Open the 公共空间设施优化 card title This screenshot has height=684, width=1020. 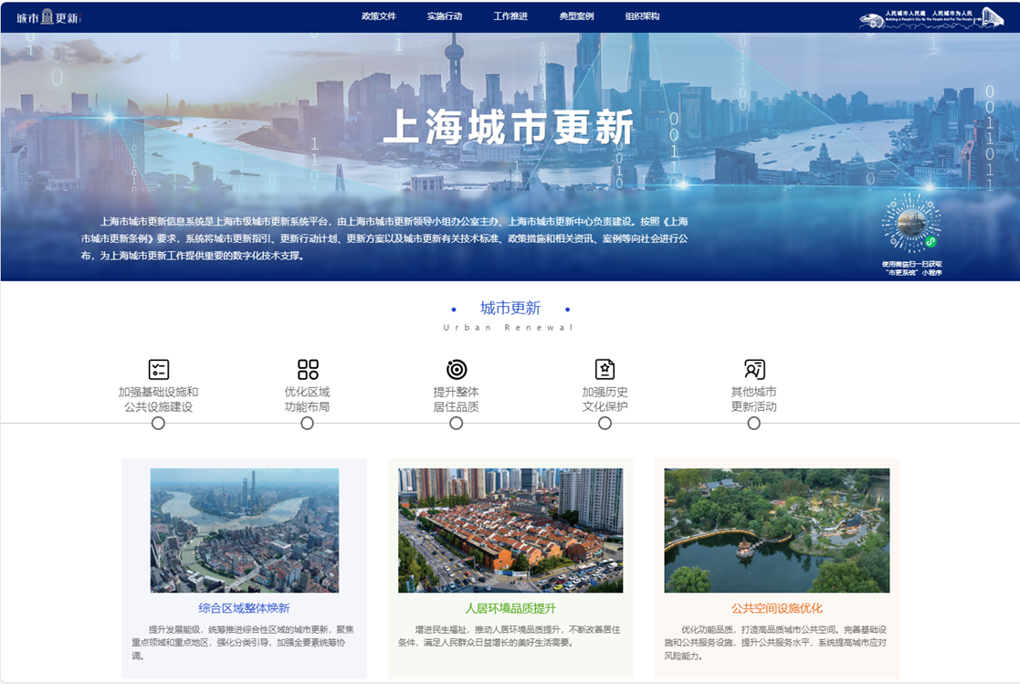[777, 608]
